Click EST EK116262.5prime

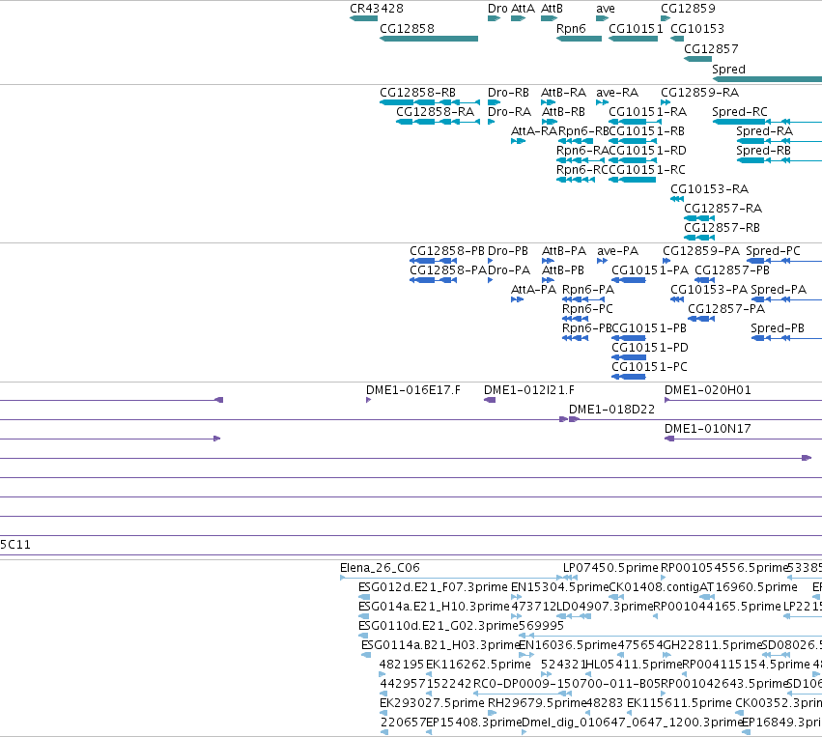(x=429, y=674)
